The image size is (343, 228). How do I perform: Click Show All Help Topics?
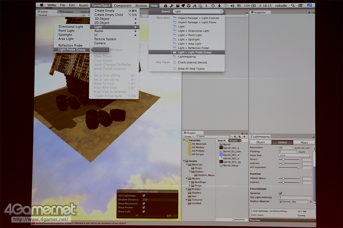pos(191,69)
